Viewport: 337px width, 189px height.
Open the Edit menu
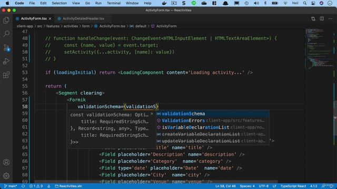[43, 3]
